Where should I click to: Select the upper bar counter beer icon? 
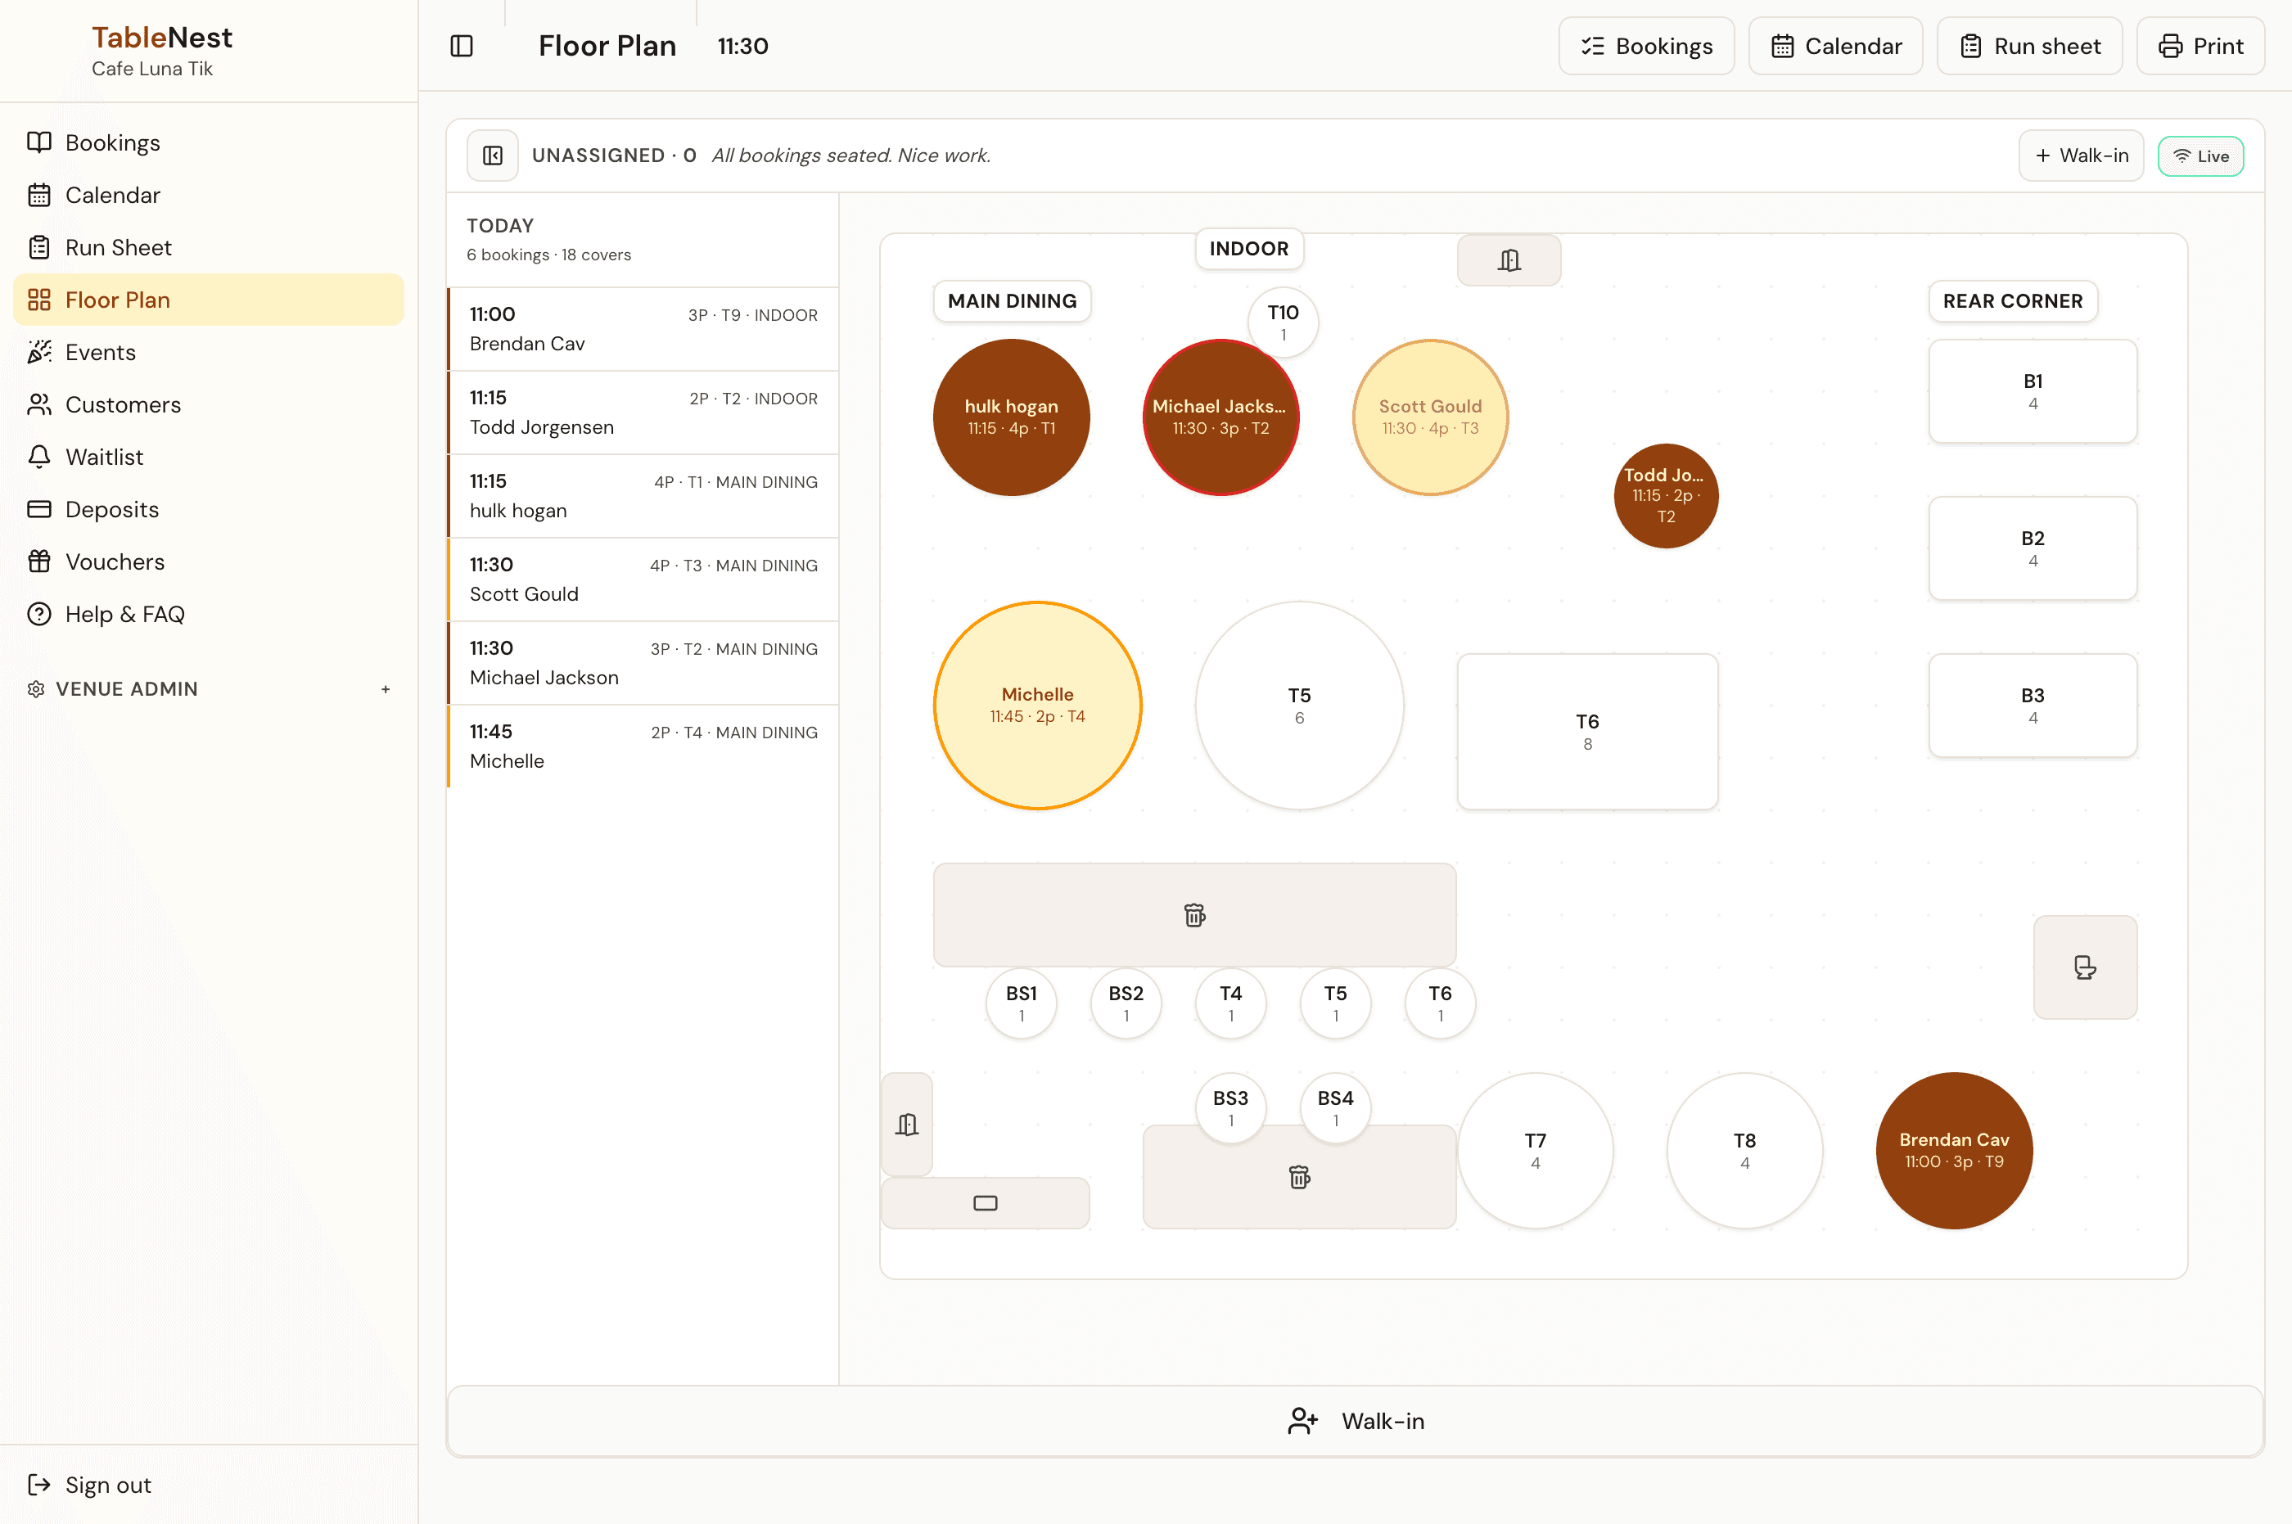pyautogui.click(x=1194, y=914)
